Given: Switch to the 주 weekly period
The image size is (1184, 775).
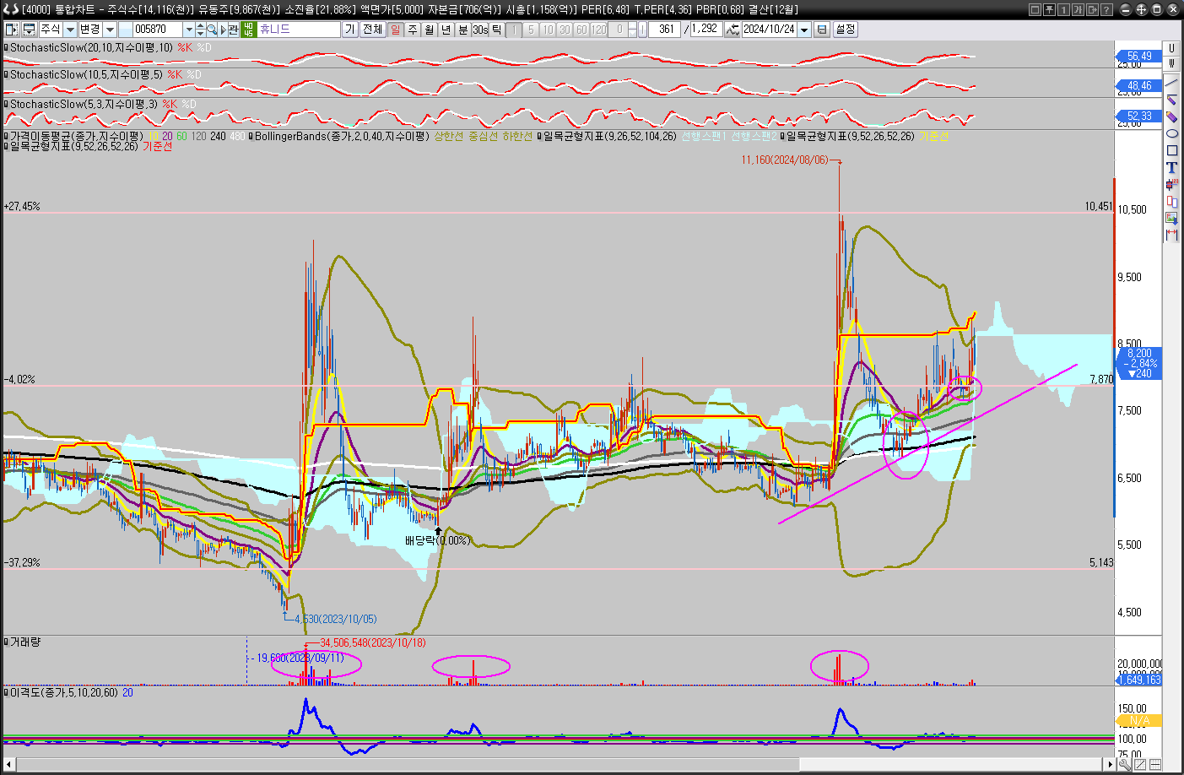Looking at the screenshot, I should coord(413,30).
